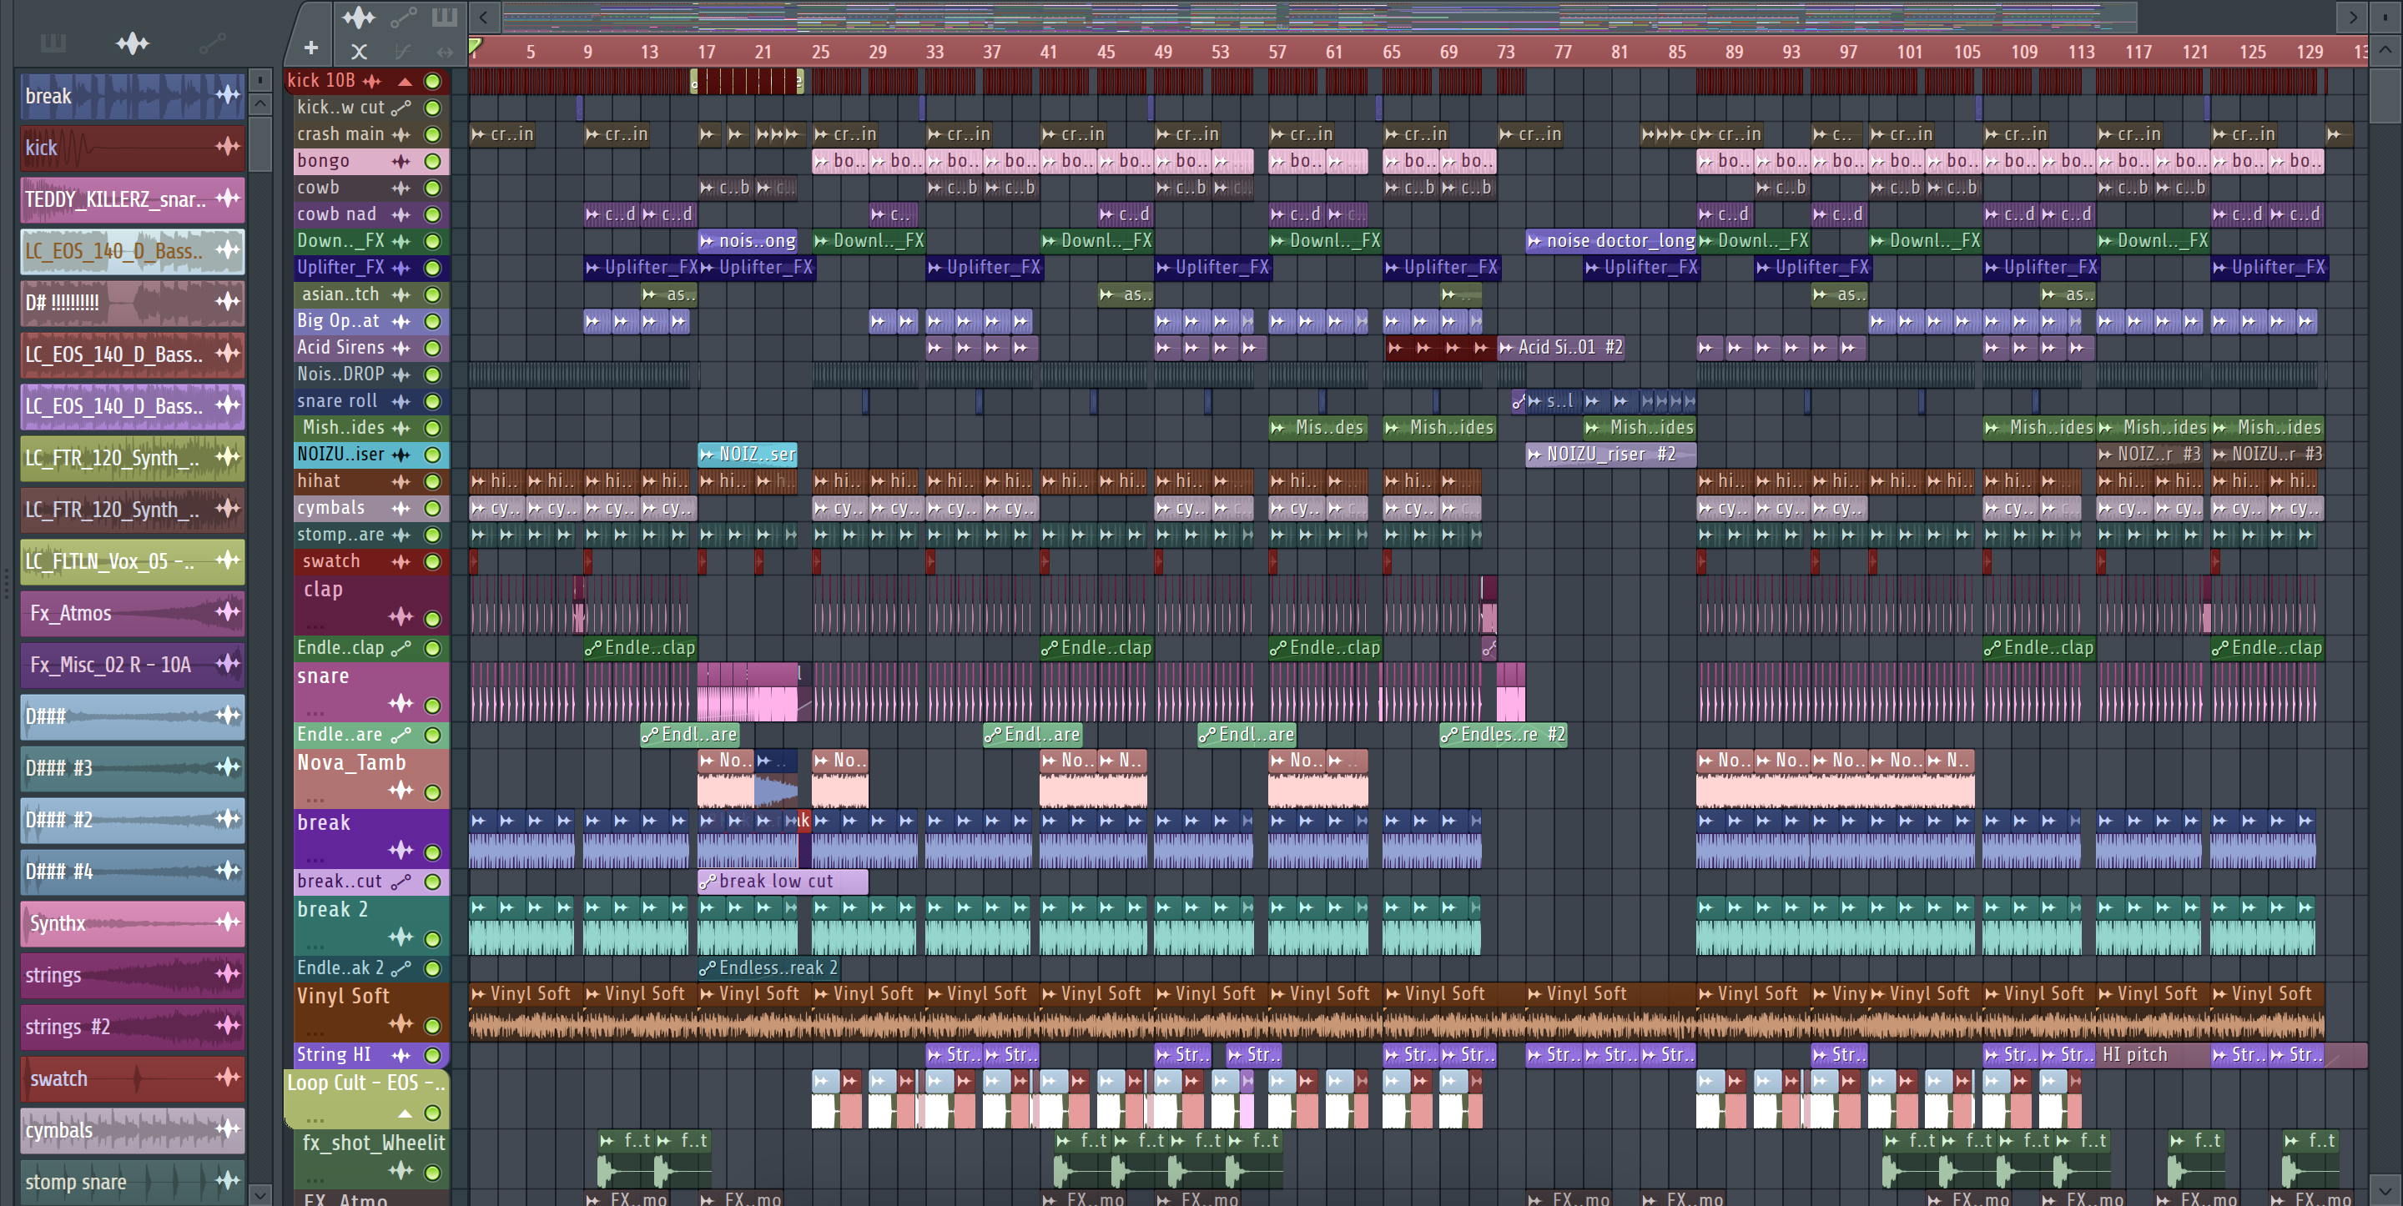This screenshot has height=1206, width=2403.
Task: Mute the Nova_Tamb track
Action: (x=433, y=793)
